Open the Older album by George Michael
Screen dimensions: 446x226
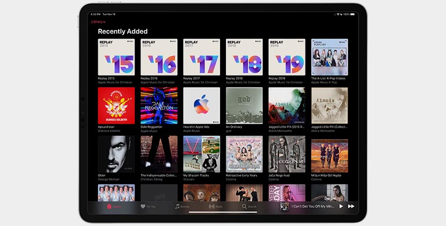(x=116, y=154)
